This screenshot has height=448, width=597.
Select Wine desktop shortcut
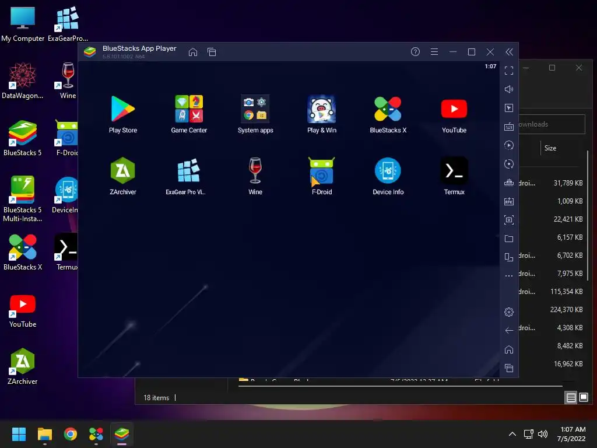point(68,80)
